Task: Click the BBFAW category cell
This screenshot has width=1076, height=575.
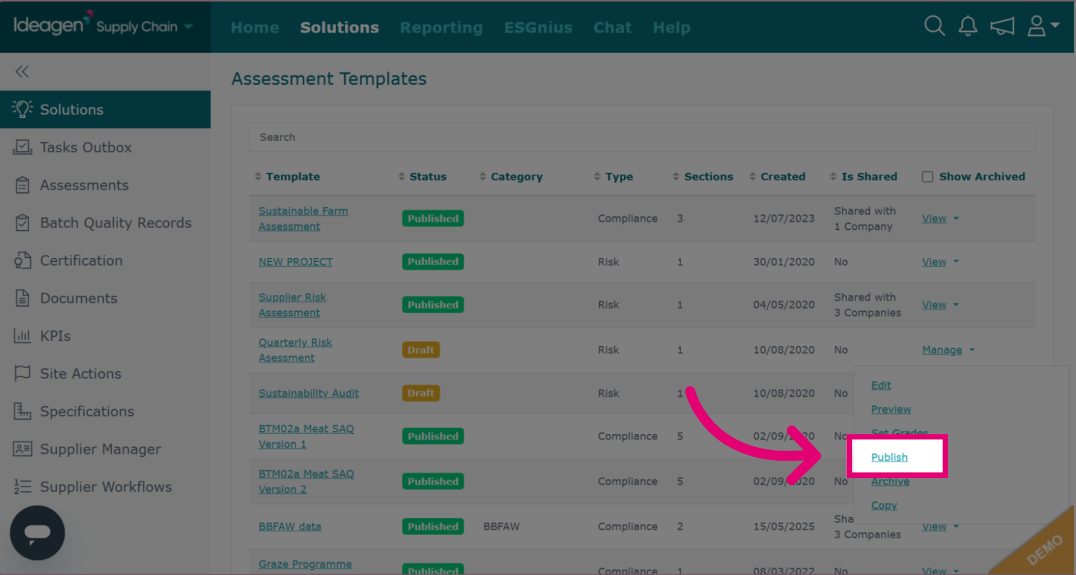Action: (x=502, y=526)
